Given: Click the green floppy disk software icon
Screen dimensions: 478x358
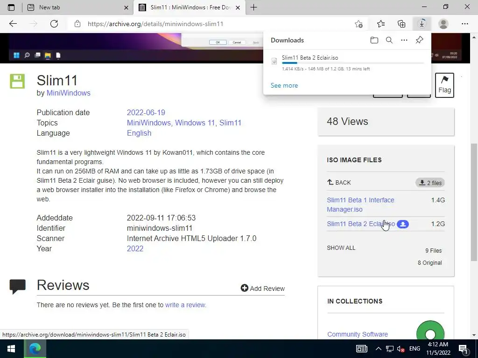Looking at the screenshot, I should (17, 81).
